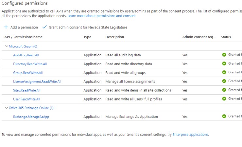Click green granted icon in LicenseAssignment.ReadWrite.All row
Screen dimensions: 242x147
[224, 81]
